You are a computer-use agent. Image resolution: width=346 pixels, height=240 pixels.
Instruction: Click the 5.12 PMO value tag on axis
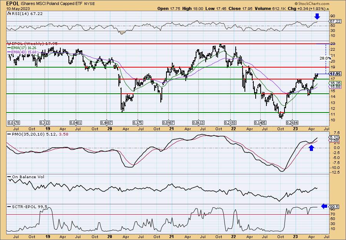pyautogui.click(x=333, y=137)
